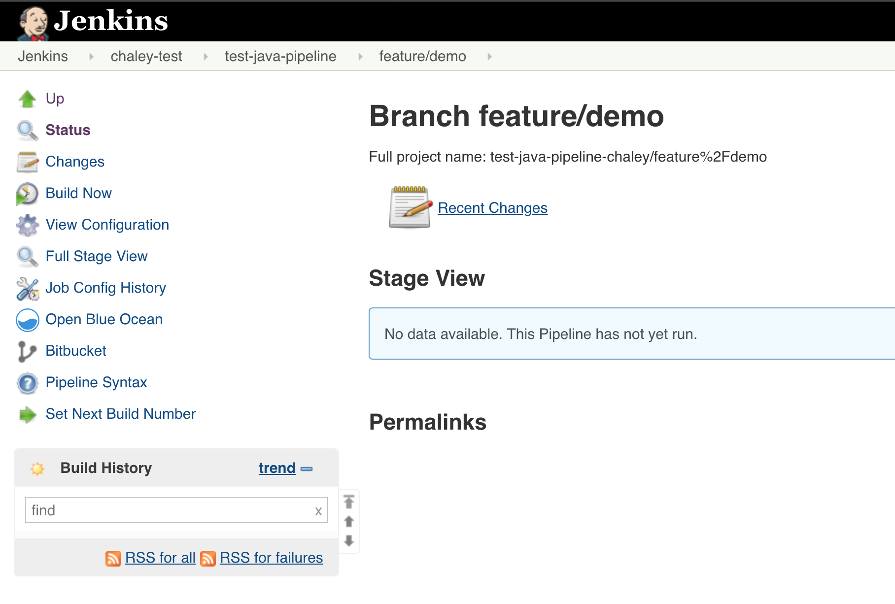Open the feature/demo breadcrumb
The height and width of the screenshot is (604, 895).
point(422,56)
